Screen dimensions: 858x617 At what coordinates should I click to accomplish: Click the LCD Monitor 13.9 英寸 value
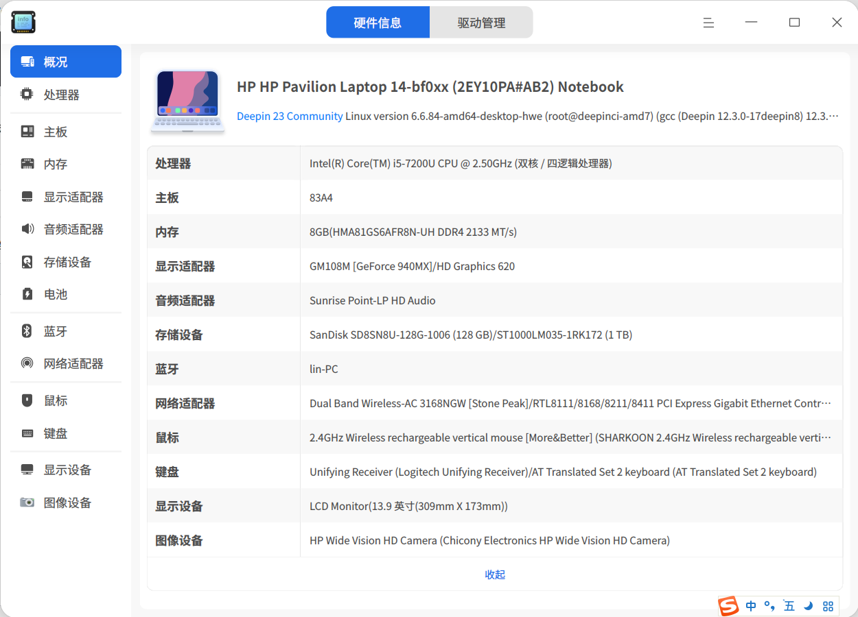click(x=408, y=506)
